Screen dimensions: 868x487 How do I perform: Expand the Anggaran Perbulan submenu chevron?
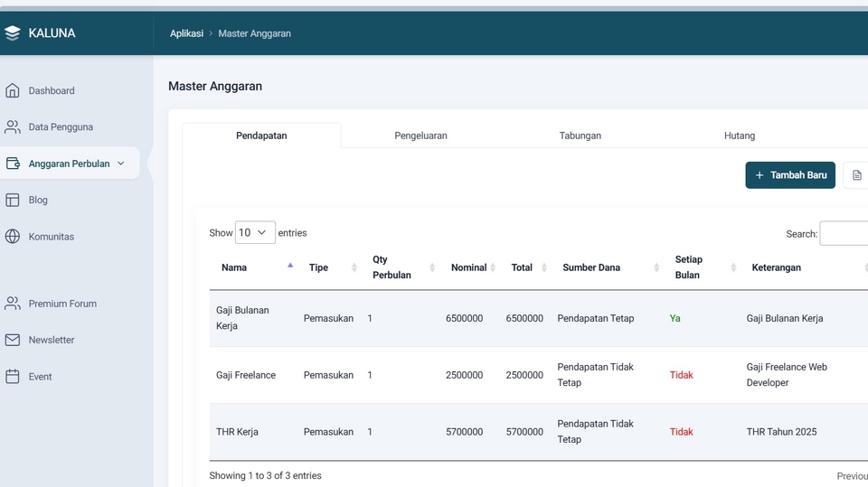pyautogui.click(x=120, y=164)
